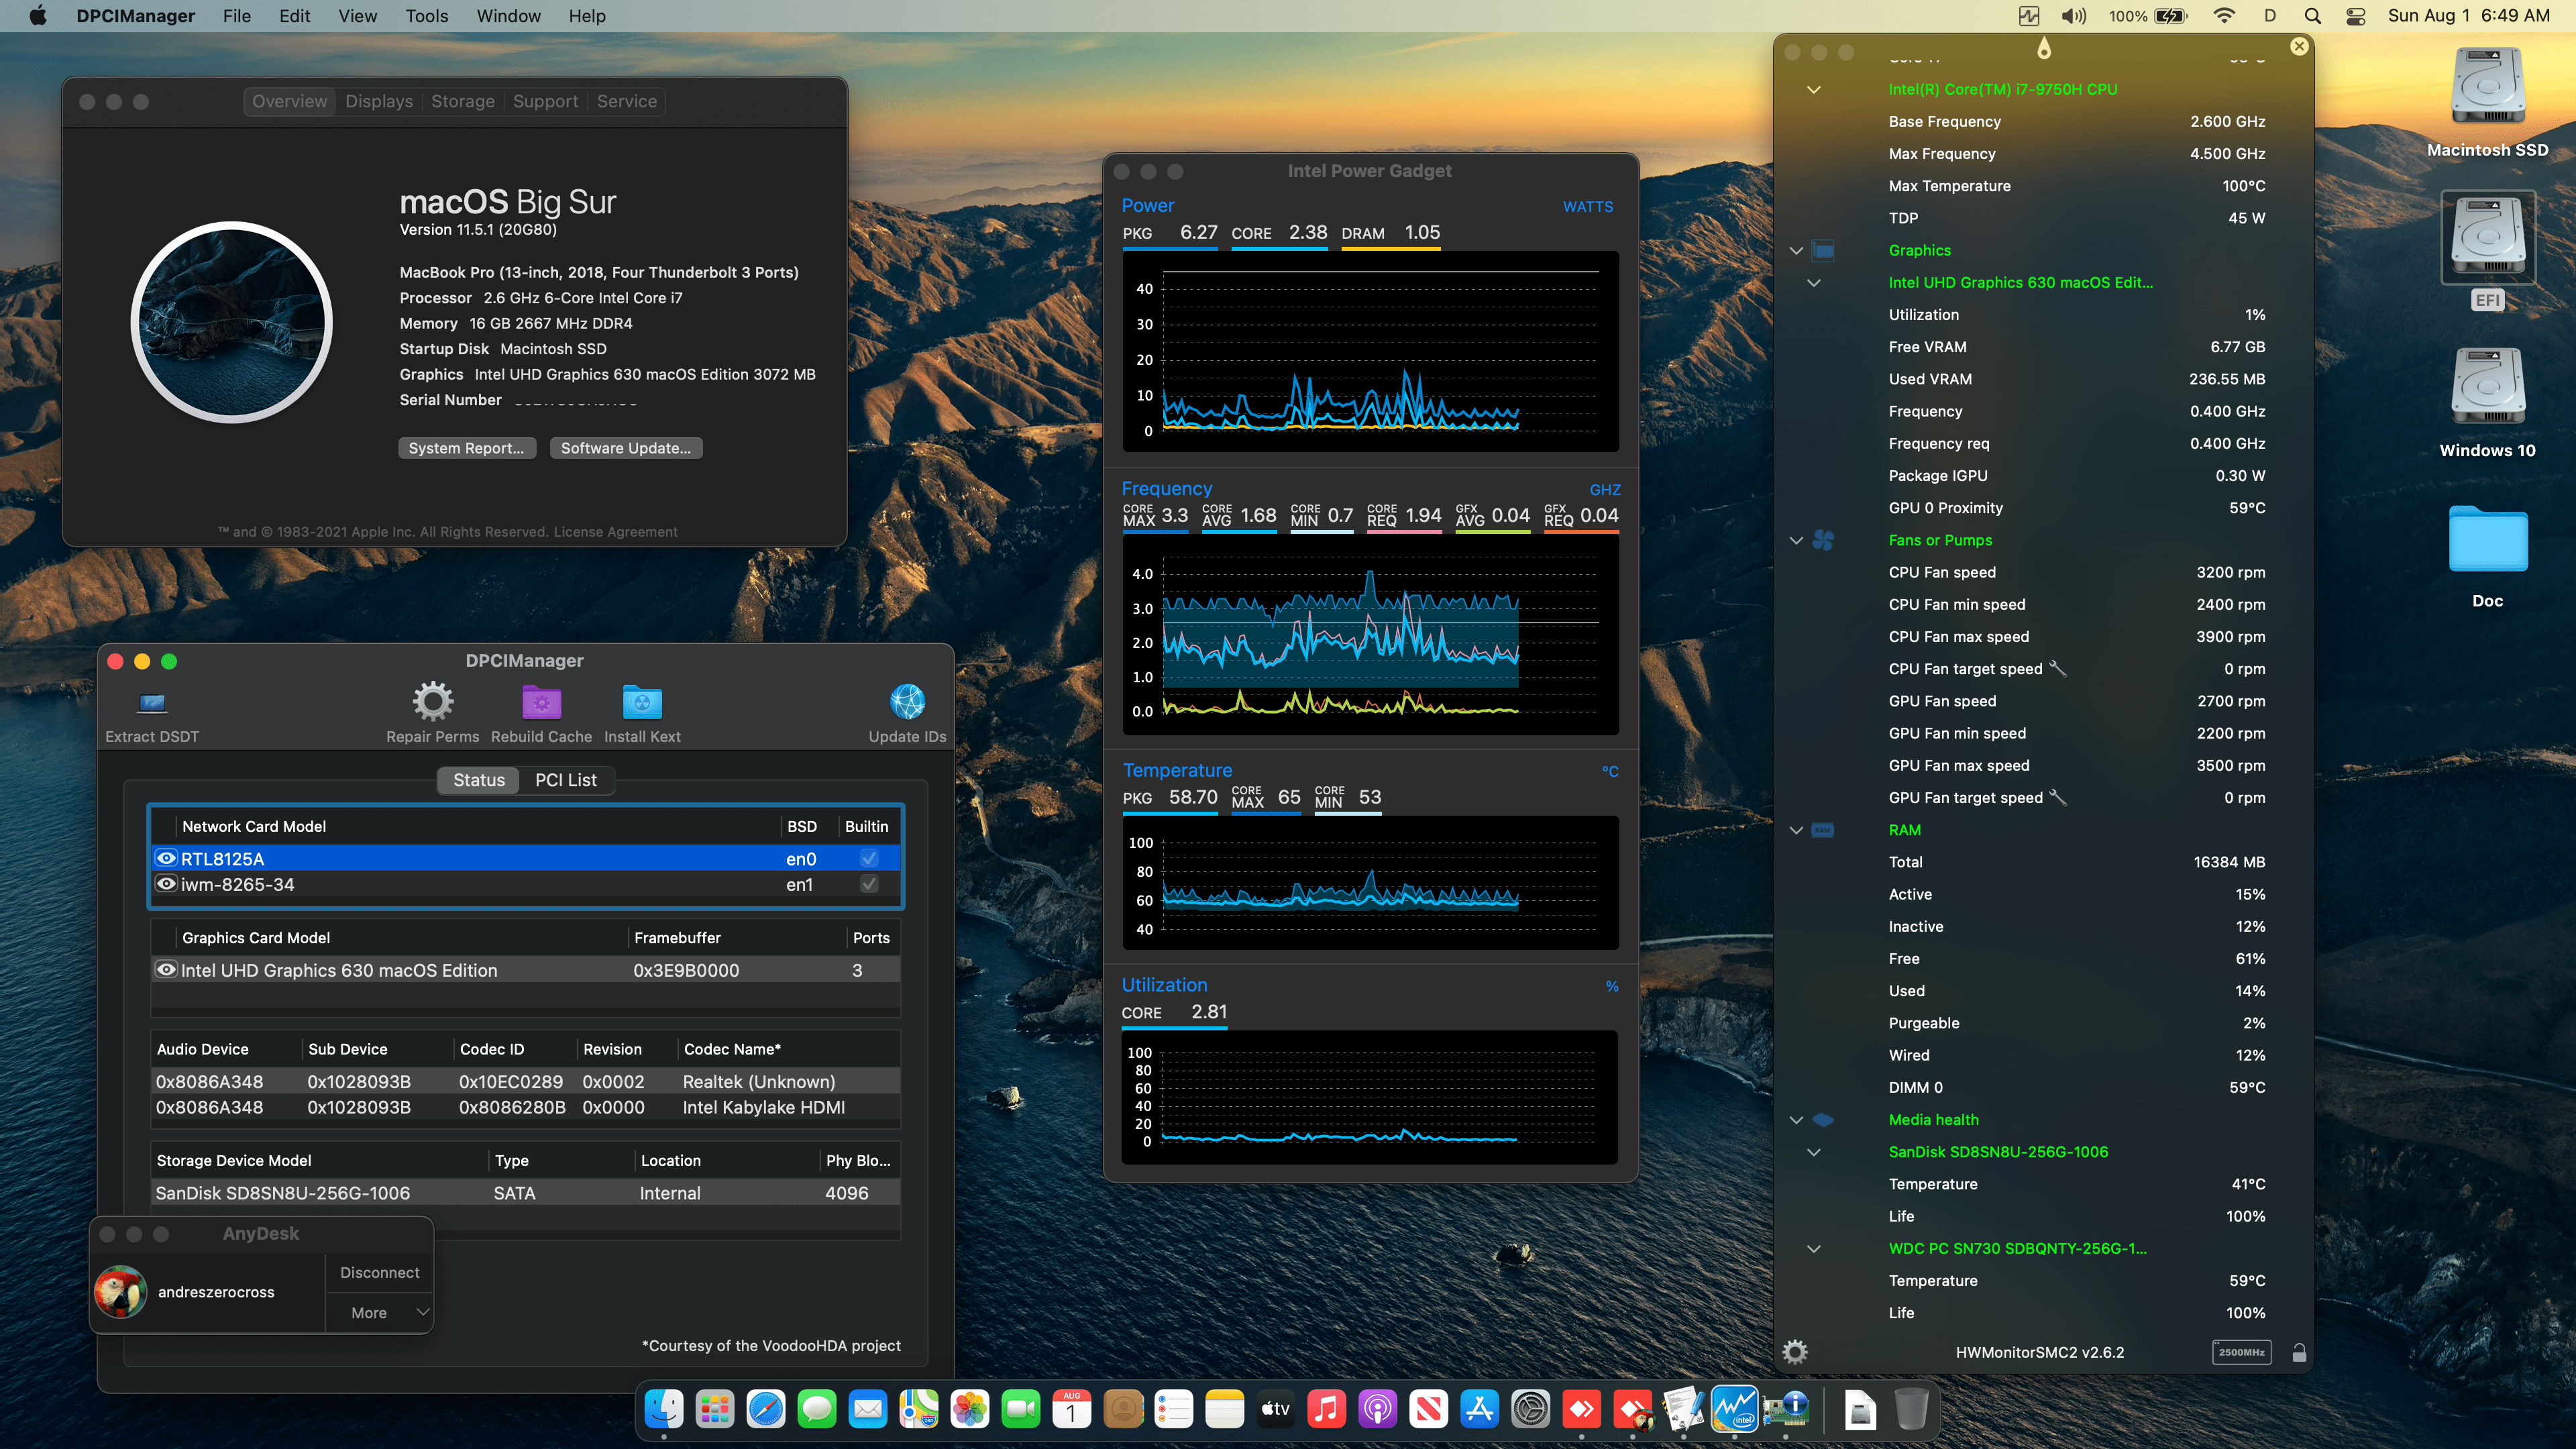Click the Power graph in Intel Power Gadget
Viewport: 2576px width, 1449px height.
(1369, 351)
